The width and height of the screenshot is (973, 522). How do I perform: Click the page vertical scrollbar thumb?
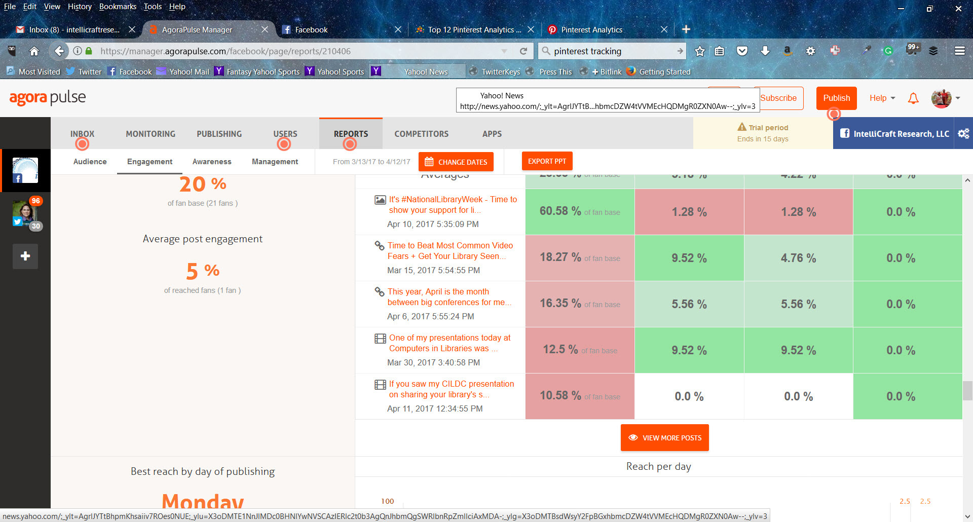click(x=967, y=391)
